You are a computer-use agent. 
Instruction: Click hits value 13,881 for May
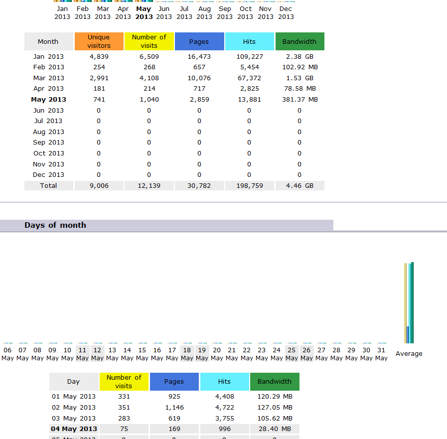[x=250, y=100]
